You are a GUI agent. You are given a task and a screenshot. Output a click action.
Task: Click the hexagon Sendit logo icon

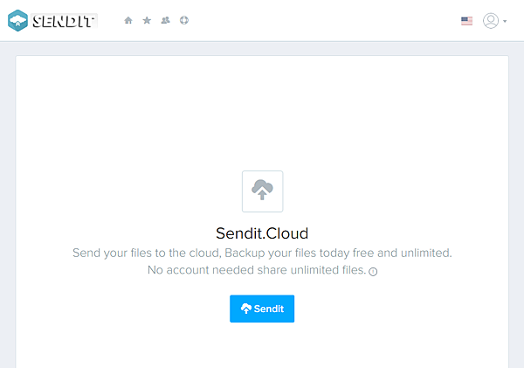[18, 20]
